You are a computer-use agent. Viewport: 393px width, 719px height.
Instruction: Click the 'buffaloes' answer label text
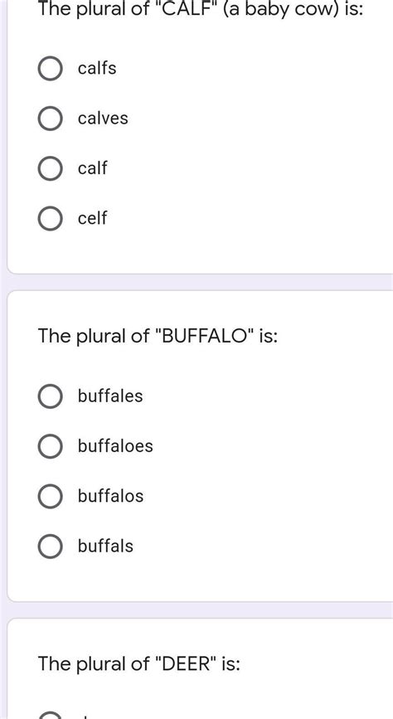point(115,445)
